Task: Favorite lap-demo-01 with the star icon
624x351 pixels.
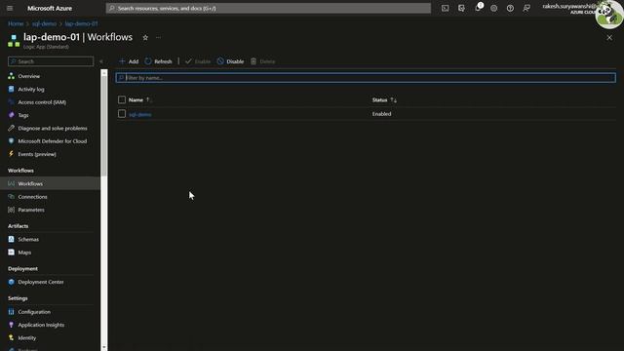Action: pos(145,37)
